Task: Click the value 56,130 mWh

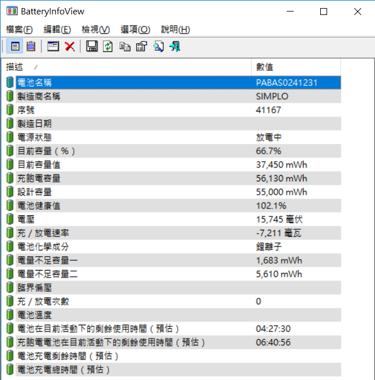Action: click(282, 178)
